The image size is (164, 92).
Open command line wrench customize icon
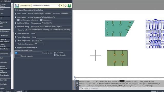point(77,86)
